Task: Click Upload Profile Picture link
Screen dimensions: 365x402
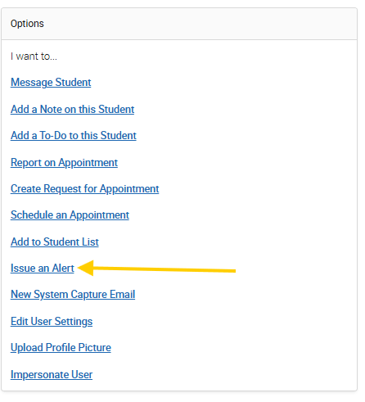Action: pos(61,347)
